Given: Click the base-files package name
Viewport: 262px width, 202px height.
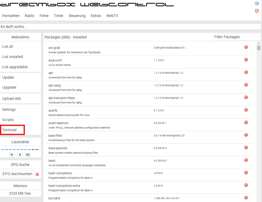Looking at the screenshot, I should [55, 136].
